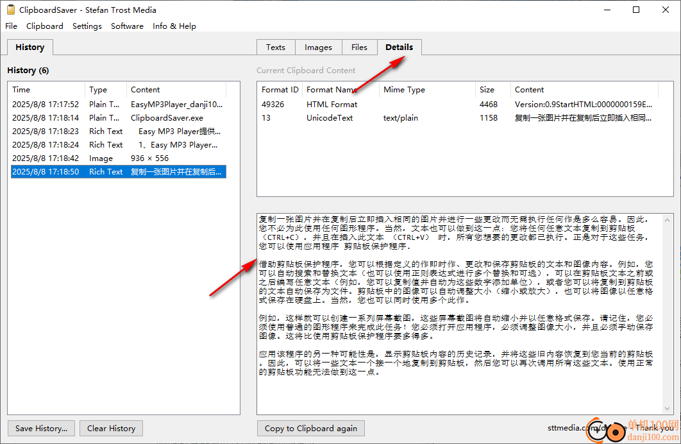681x444 pixels.
Task: Switch to the Texts tab
Action: click(276, 47)
